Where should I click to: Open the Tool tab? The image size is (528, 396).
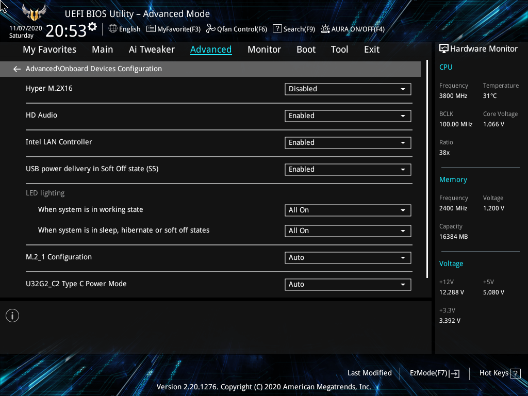click(x=339, y=49)
